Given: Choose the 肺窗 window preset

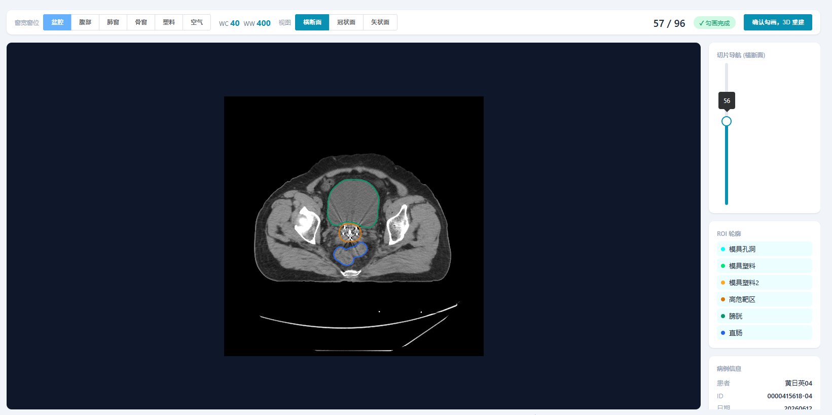Looking at the screenshot, I should click(113, 22).
